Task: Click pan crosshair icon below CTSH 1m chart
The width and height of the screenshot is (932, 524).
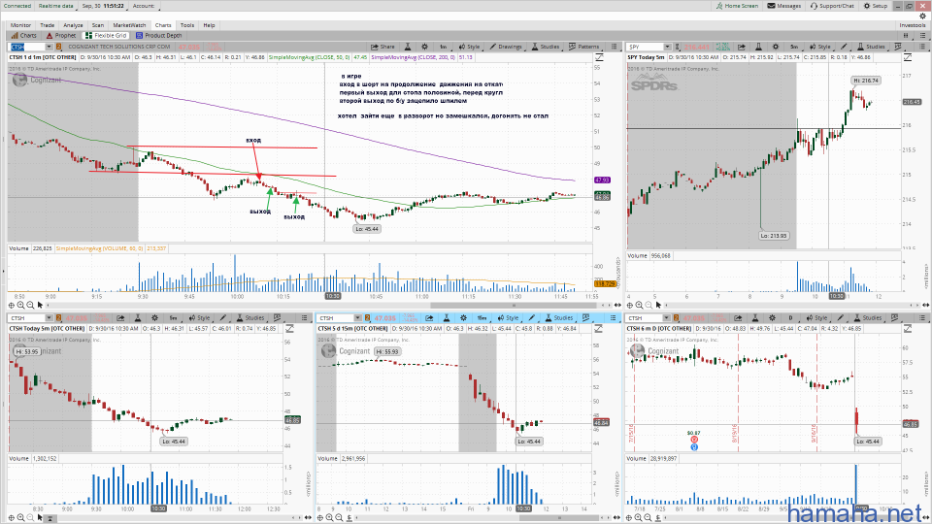Action: pyautogui.click(x=12, y=305)
